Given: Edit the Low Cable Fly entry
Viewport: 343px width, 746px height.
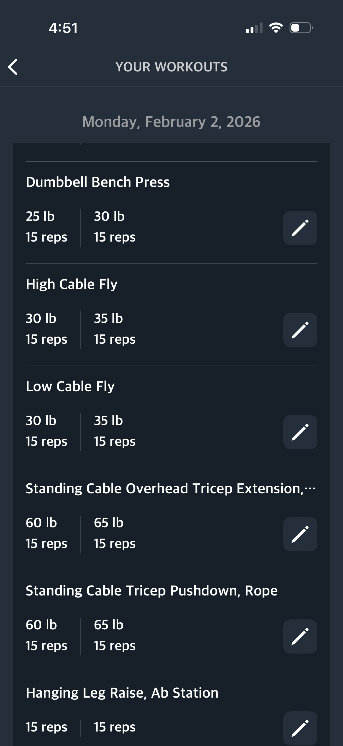Looking at the screenshot, I should pyautogui.click(x=300, y=432).
